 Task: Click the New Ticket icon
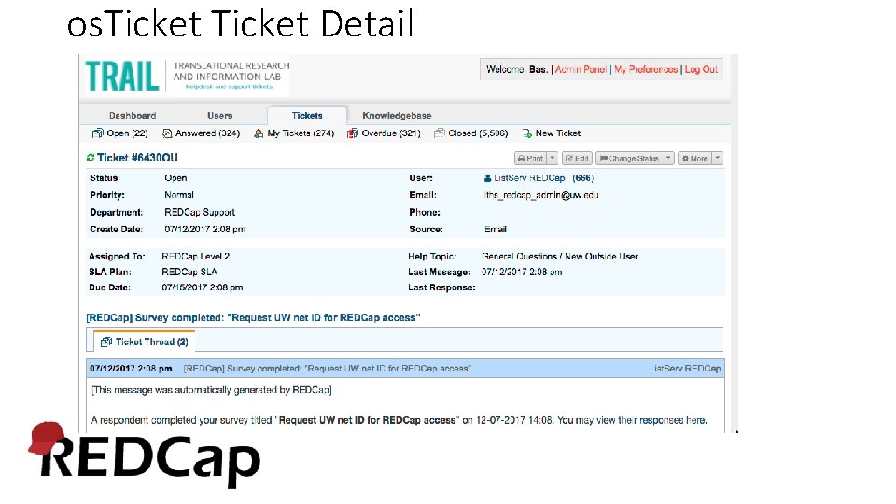pyautogui.click(x=526, y=133)
